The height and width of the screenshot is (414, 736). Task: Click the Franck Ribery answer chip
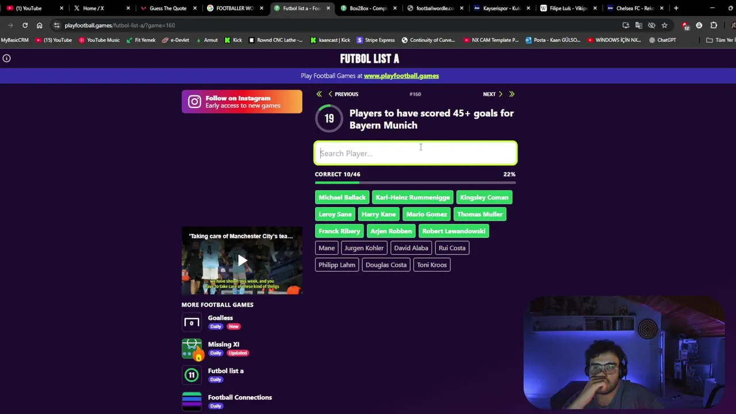(339, 231)
